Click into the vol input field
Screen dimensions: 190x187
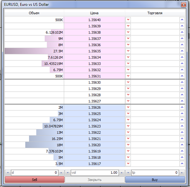point(95,173)
